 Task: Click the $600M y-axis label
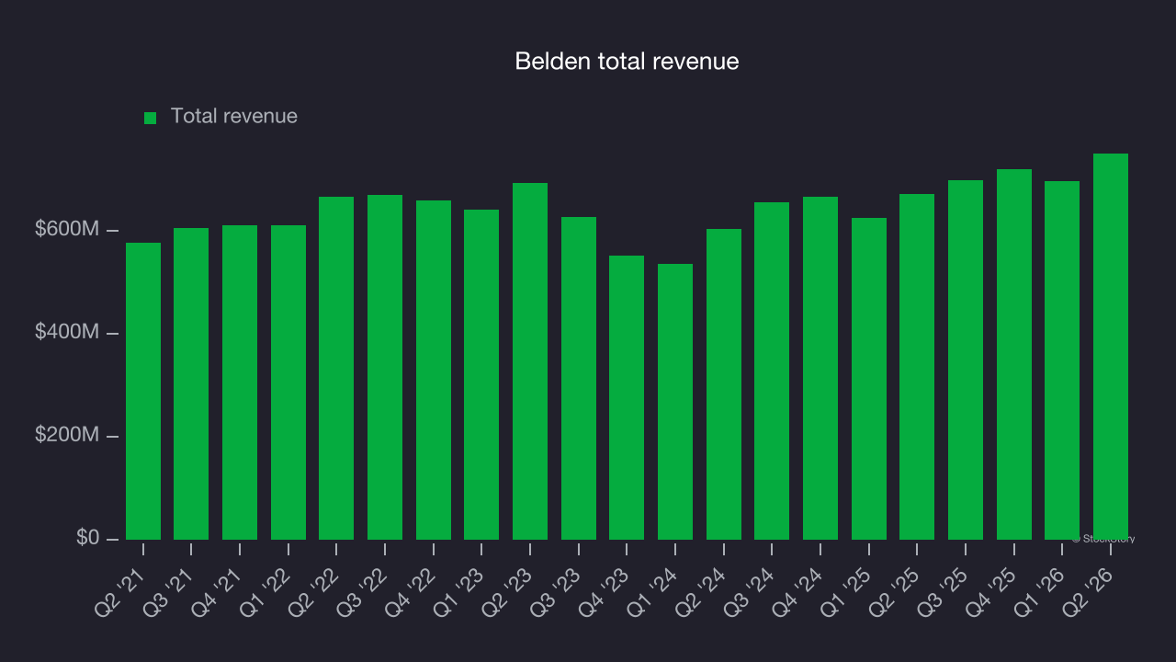coord(67,230)
